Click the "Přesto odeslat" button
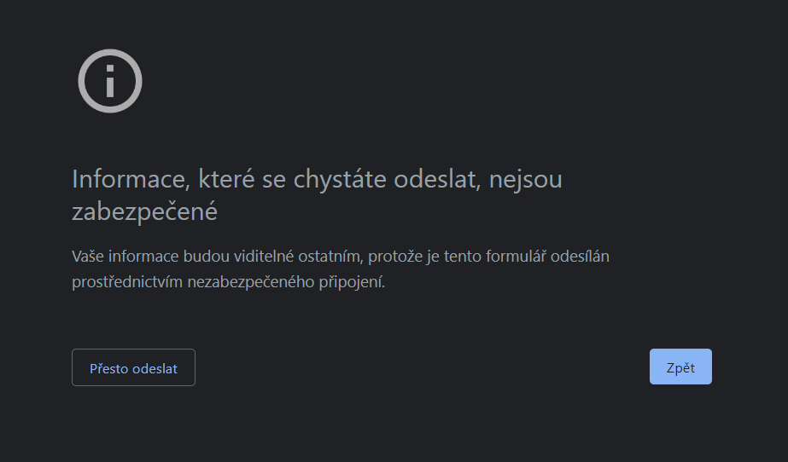 (133, 367)
